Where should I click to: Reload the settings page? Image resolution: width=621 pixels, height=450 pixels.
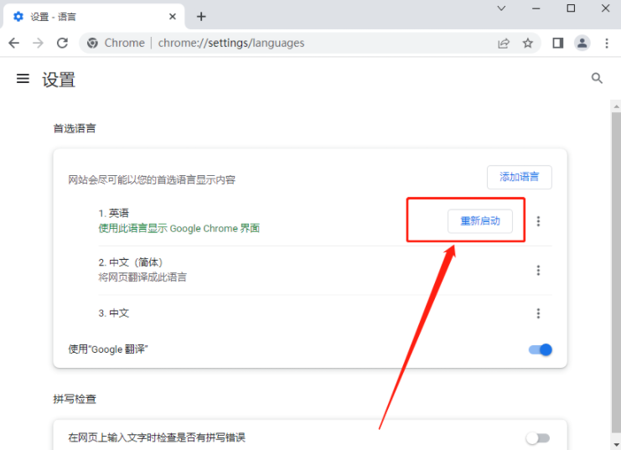click(62, 43)
